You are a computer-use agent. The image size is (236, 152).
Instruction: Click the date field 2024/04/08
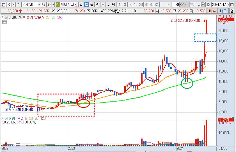coord(221,4)
